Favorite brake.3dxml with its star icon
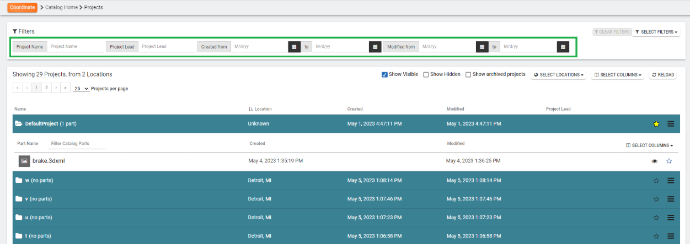This screenshot has height=244, width=690. click(669, 161)
